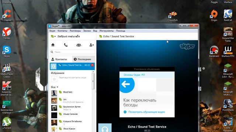236x132 pixels.
Task: Launch Kaspersky Internet Security shortcut
Action: (x=7, y=89)
